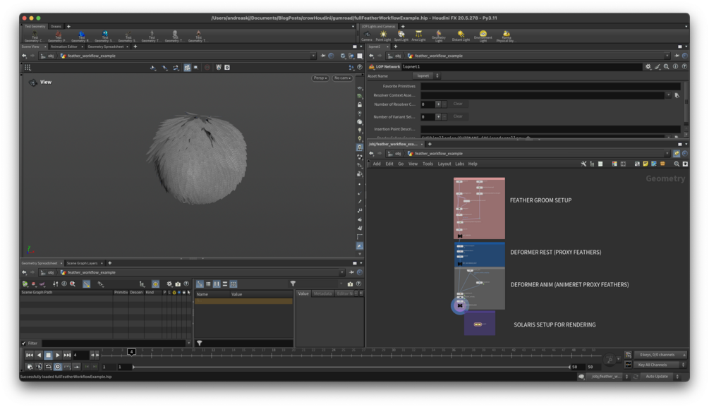Click the Camera shelf tool
Image resolution: width=709 pixels, height=407 pixels.
point(367,35)
